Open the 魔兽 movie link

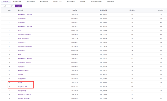coord(19,55)
